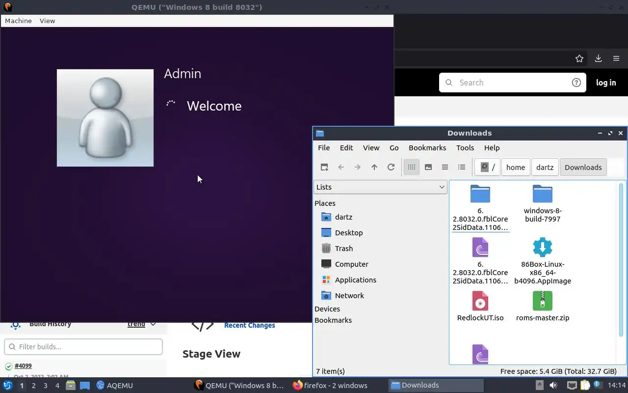628x393 pixels.
Task: Jump to the root path button
Action: pos(487,167)
